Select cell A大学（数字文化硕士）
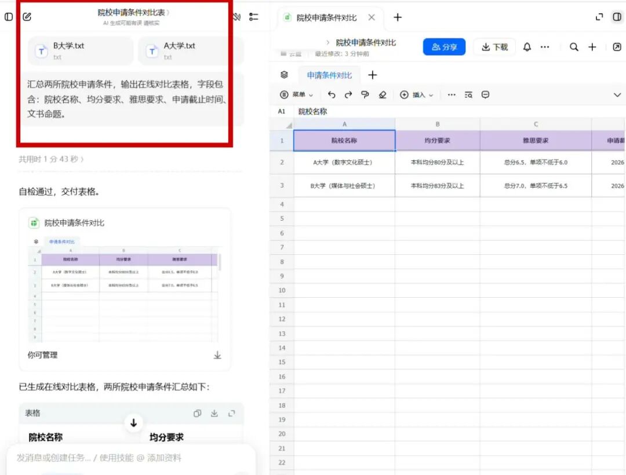This screenshot has width=626, height=475. coord(344,162)
